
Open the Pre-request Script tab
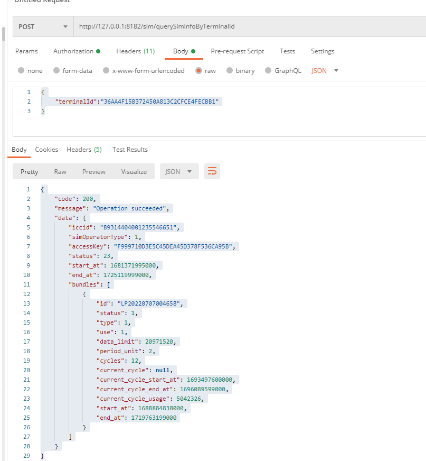click(x=238, y=51)
